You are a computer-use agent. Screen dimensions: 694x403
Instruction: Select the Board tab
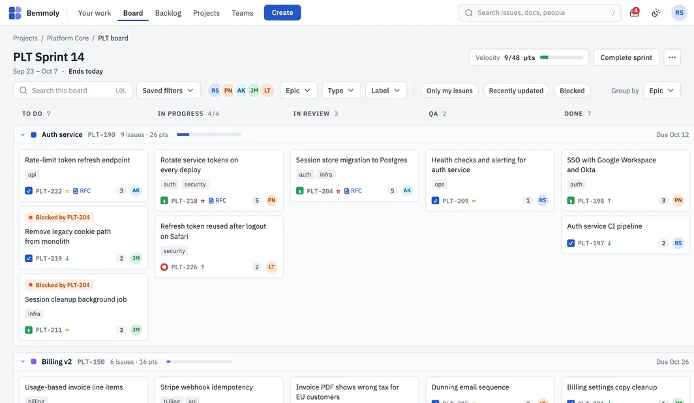(133, 13)
